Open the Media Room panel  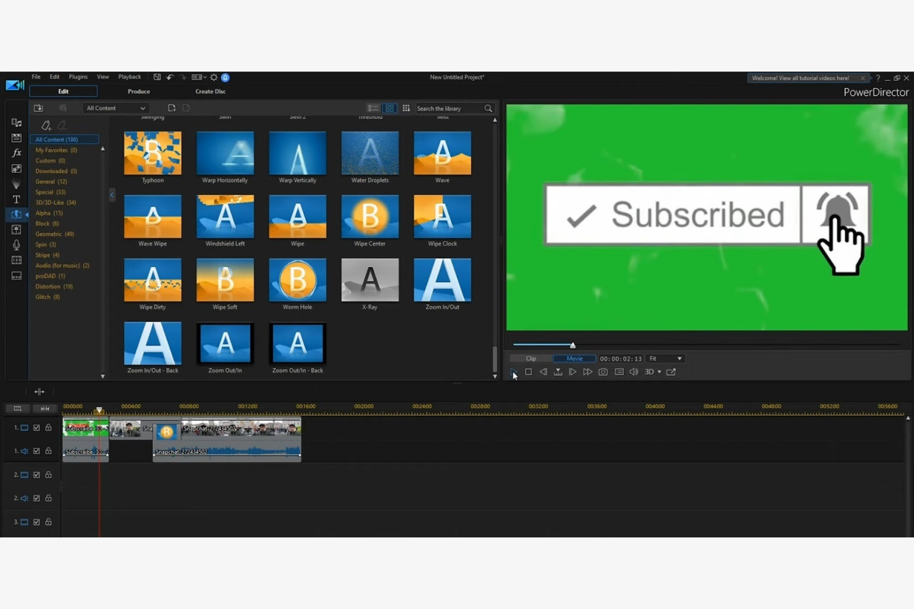[17, 122]
